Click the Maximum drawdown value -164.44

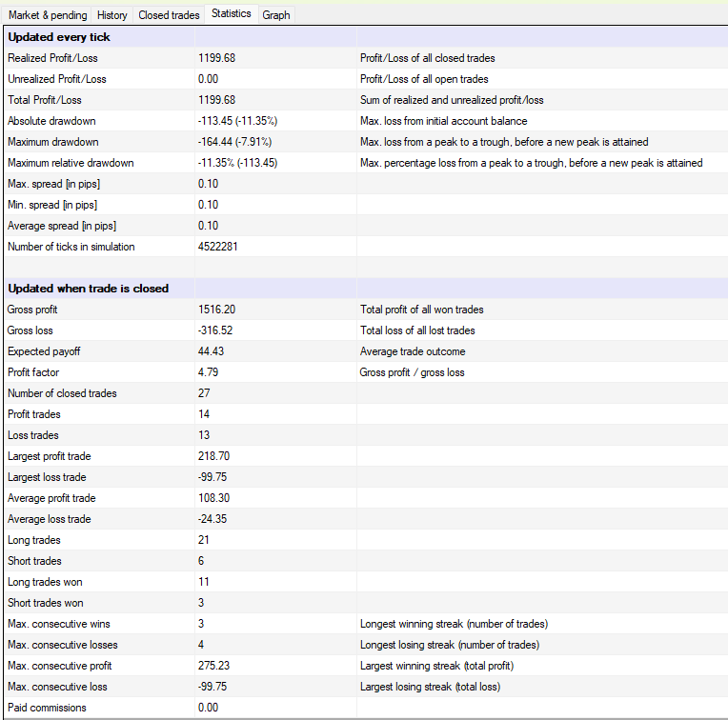pos(234,142)
